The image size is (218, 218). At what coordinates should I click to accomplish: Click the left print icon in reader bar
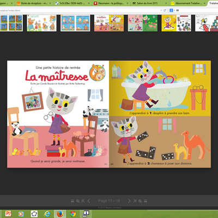pyautogui.click(x=72, y=201)
